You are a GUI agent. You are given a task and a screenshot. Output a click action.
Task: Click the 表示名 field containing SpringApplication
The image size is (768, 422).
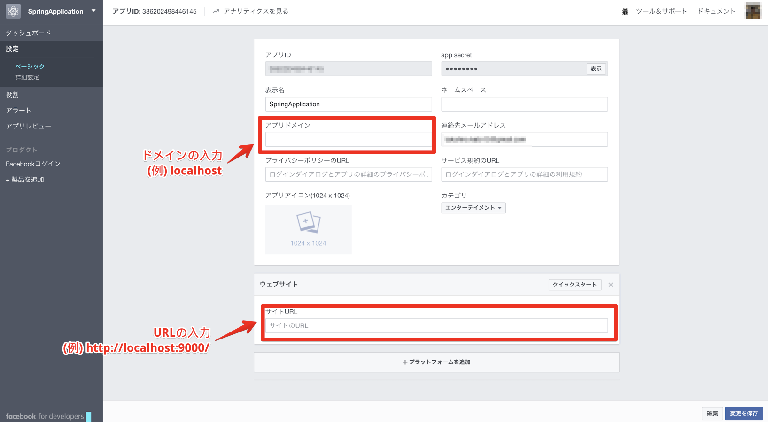point(349,104)
